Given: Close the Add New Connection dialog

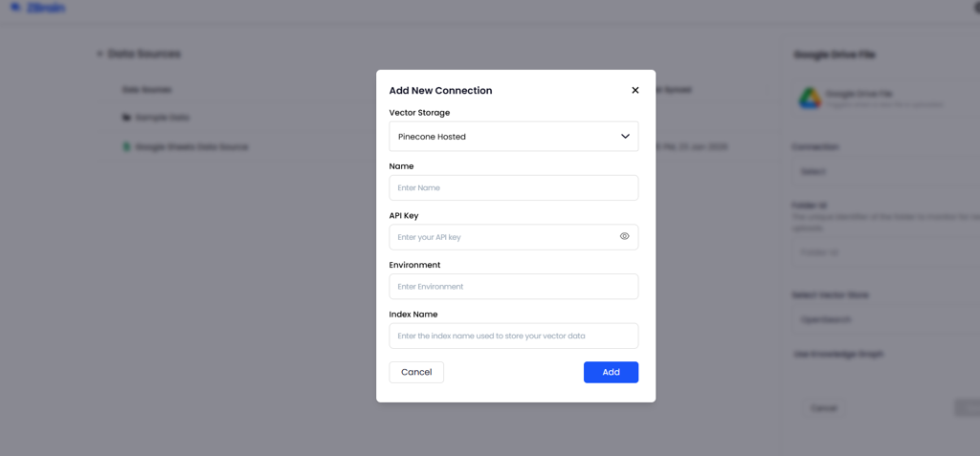Looking at the screenshot, I should 635,90.
